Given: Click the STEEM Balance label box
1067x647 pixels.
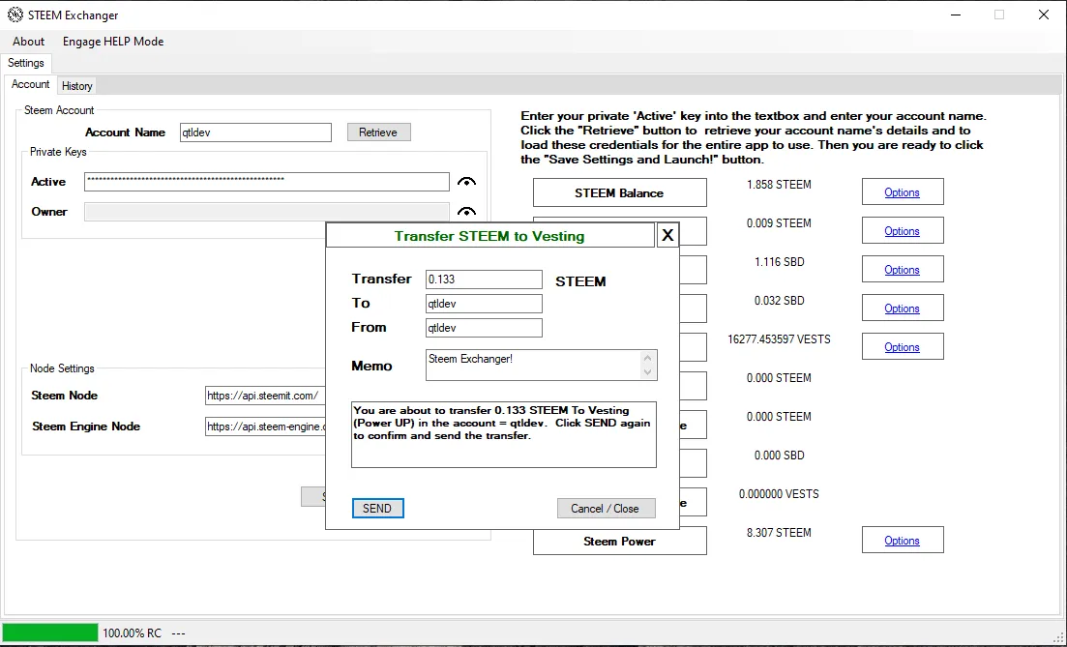Looking at the screenshot, I should (620, 192).
